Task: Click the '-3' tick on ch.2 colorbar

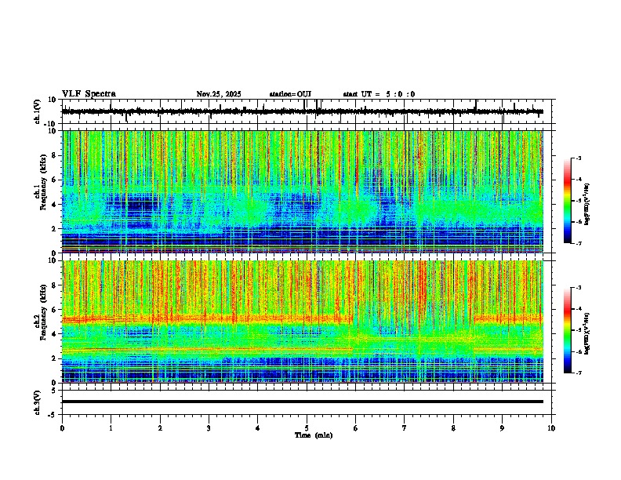Action: click(579, 288)
